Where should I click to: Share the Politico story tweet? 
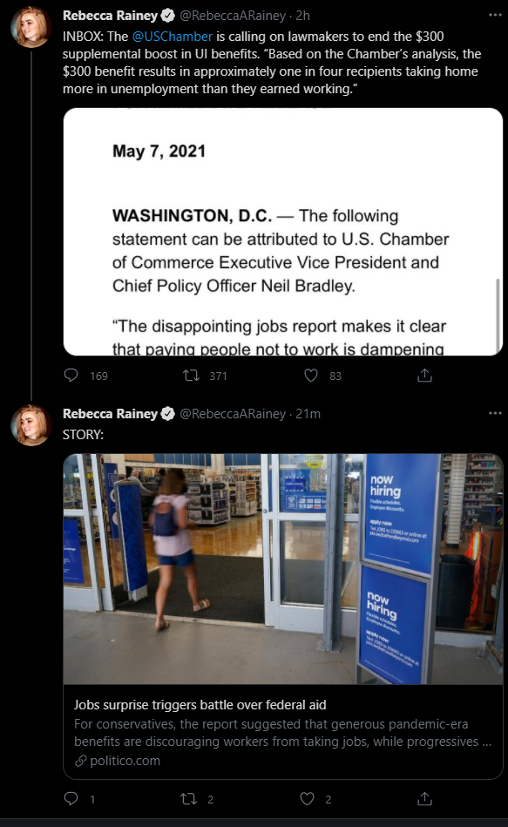point(425,798)
